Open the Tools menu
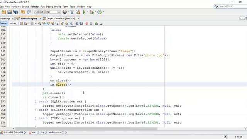The width and height of the screenshot is (247, 139). click(x=72, y=7)
